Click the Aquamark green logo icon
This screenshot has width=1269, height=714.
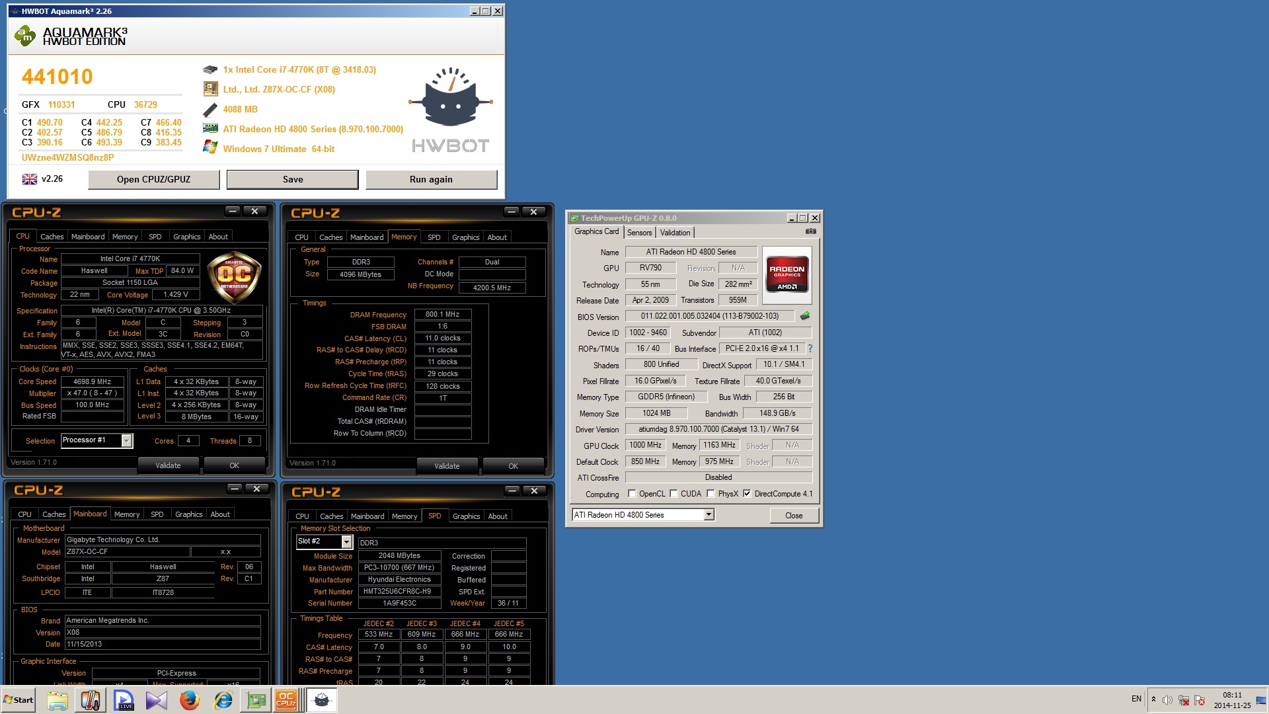click(25, 36)
